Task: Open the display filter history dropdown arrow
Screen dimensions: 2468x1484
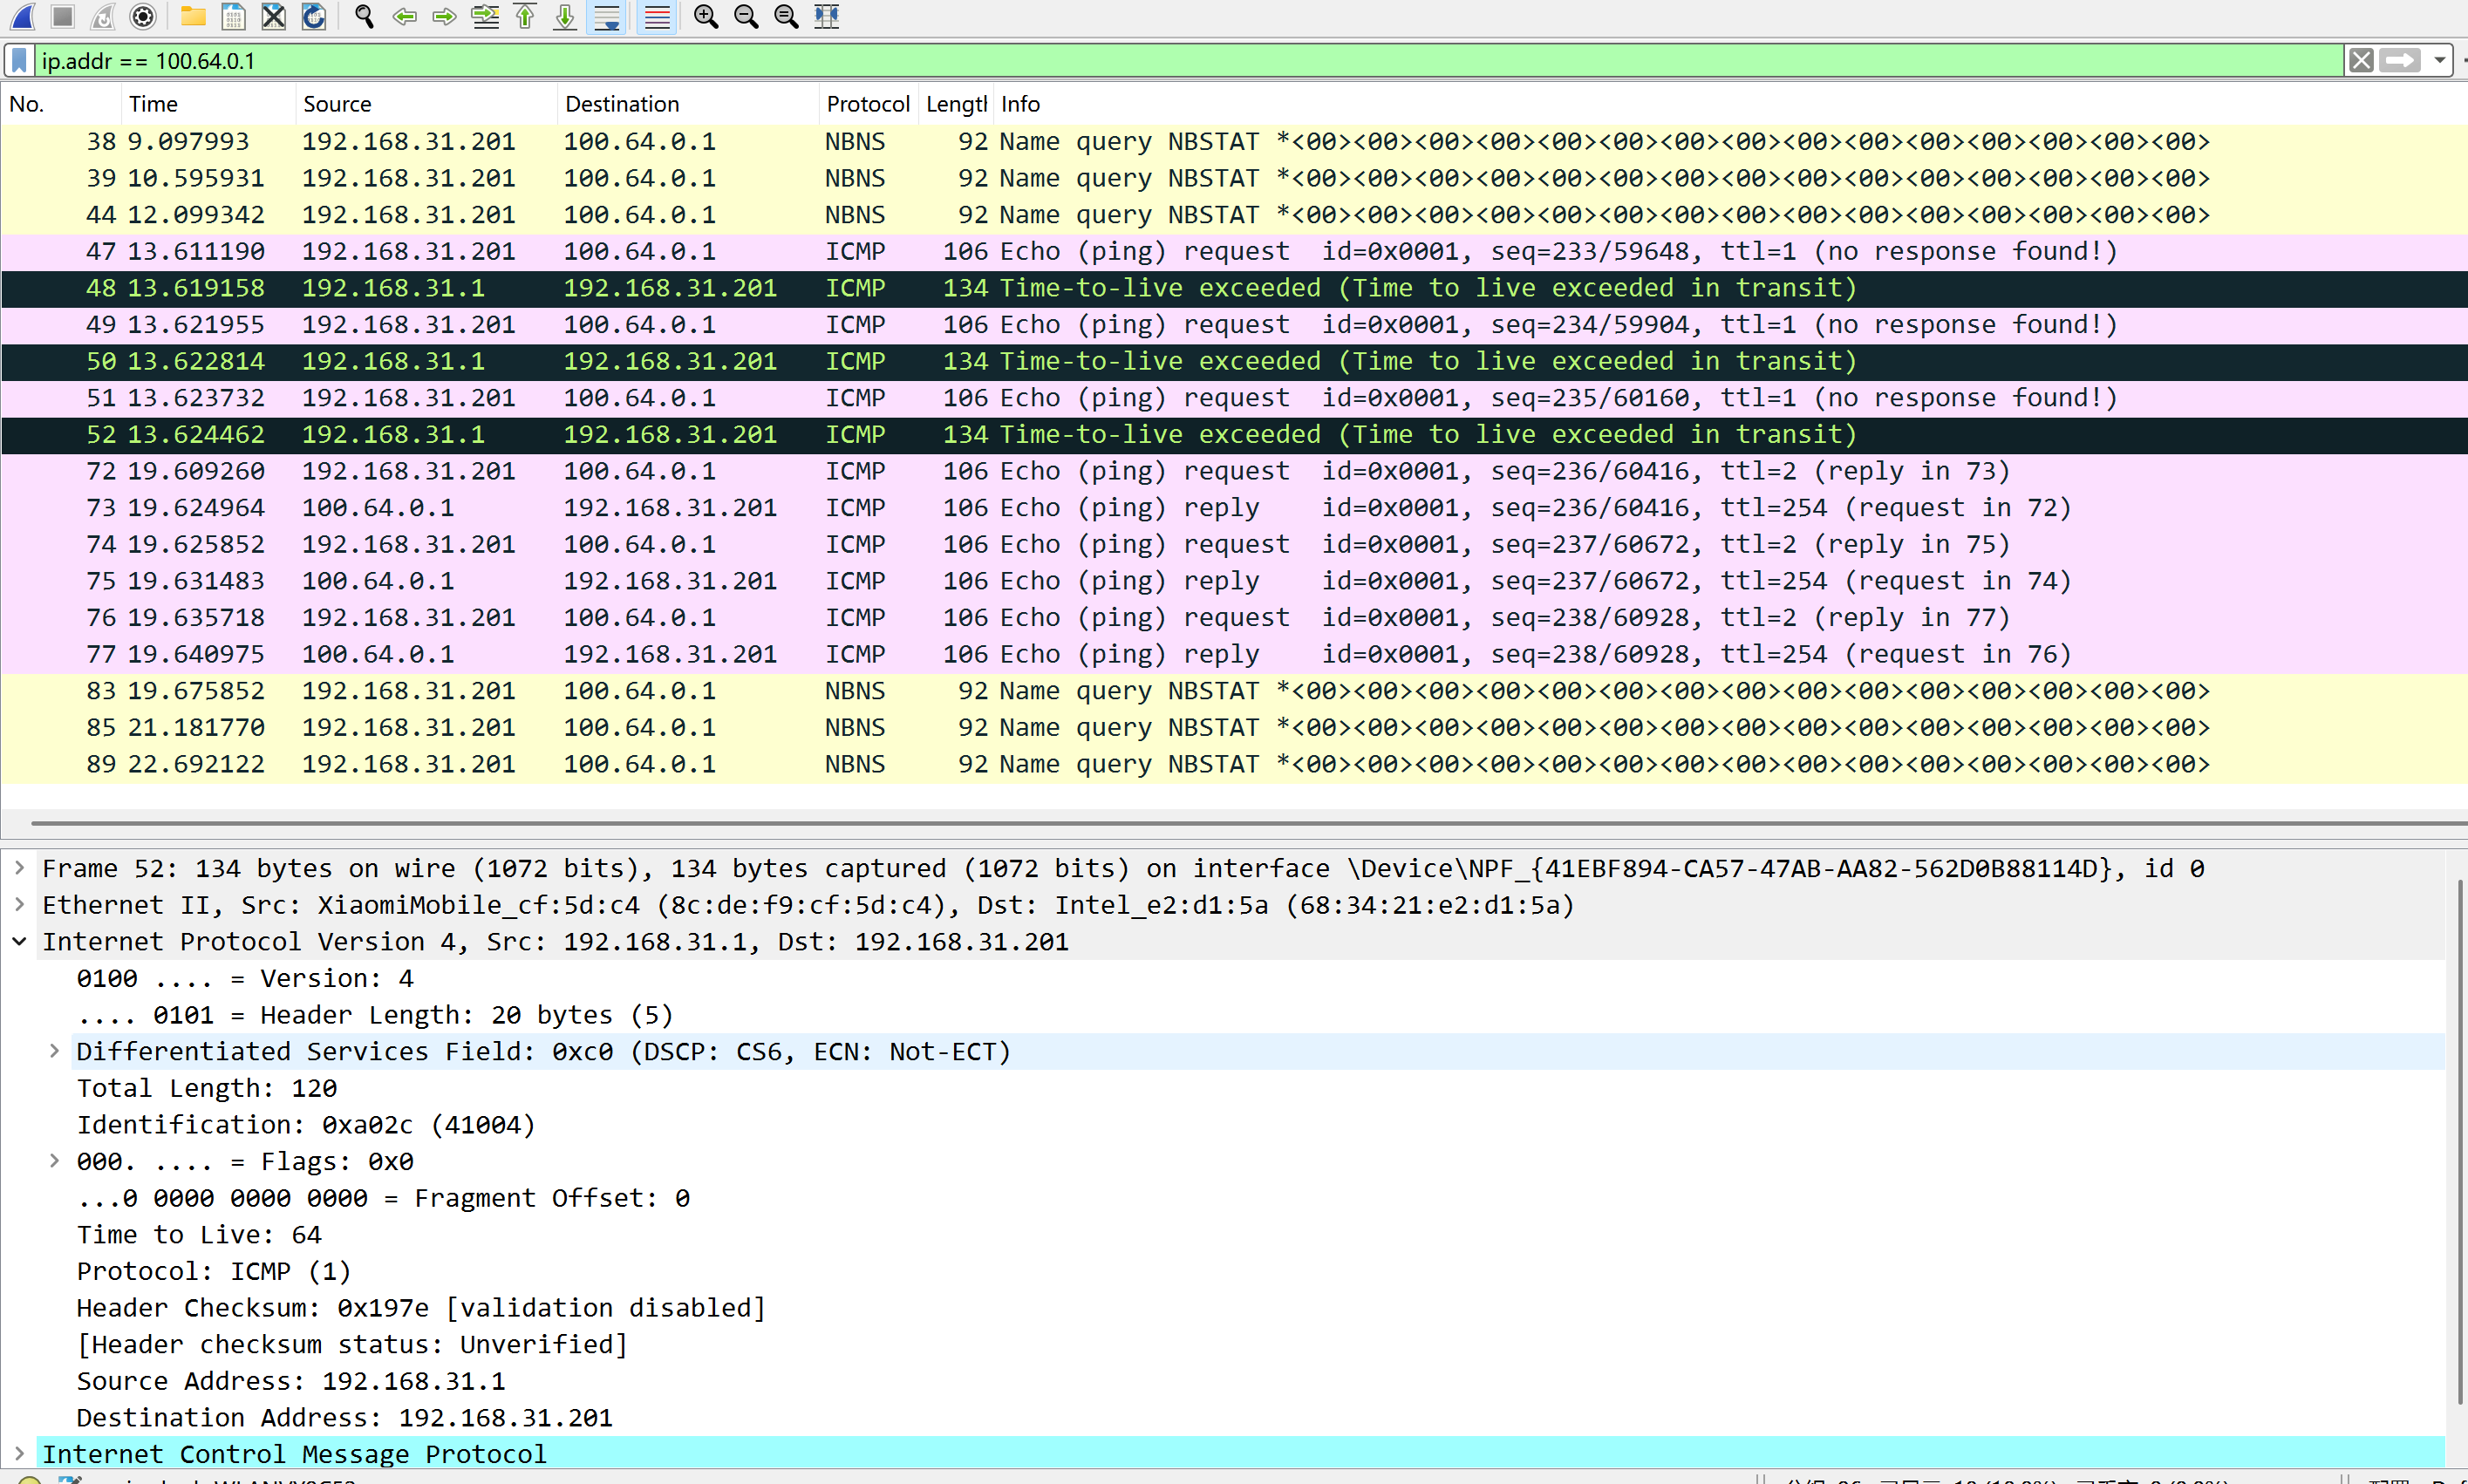Action: [2439, 60]
